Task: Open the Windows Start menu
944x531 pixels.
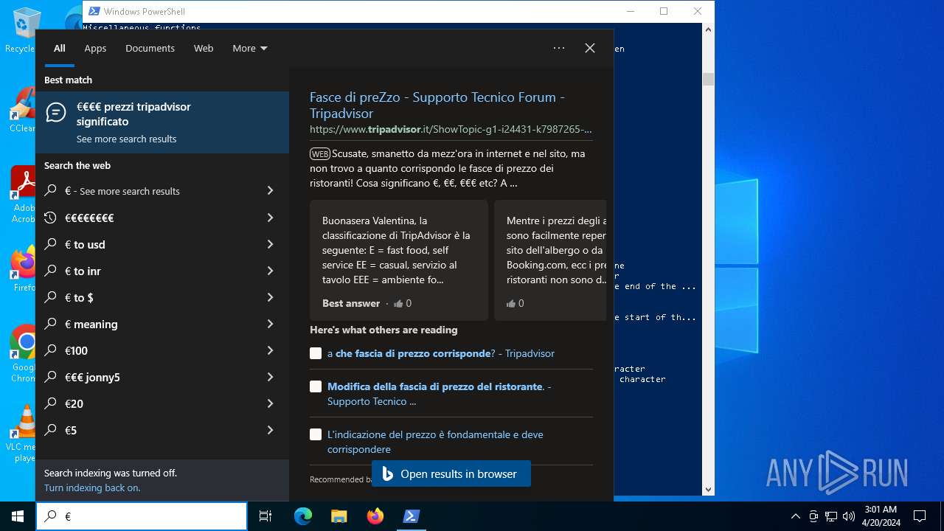Action: click(x=18, y=516)
